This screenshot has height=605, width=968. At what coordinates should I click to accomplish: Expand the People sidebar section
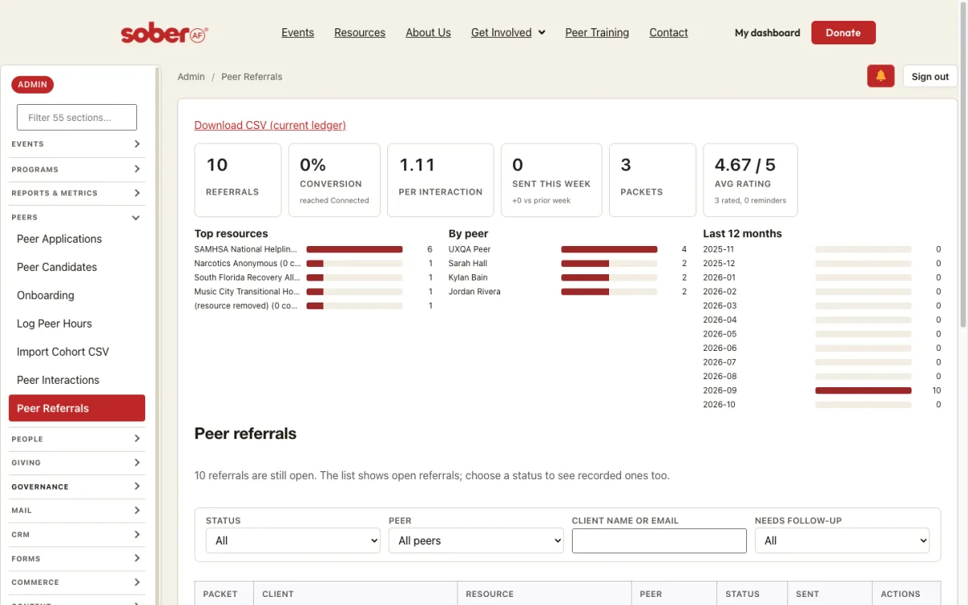(x=77, y=439)
